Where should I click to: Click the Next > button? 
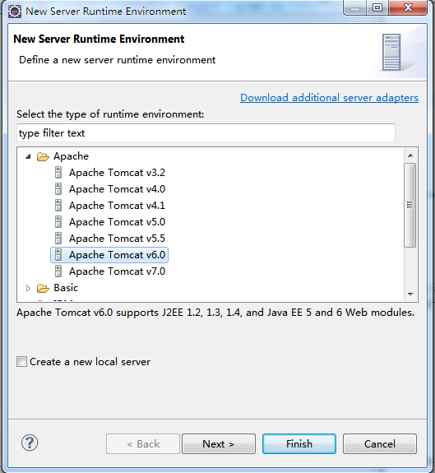(x=219, y=443)
